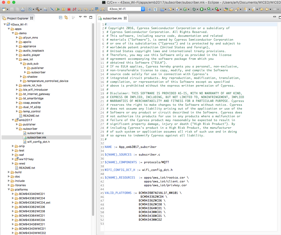
Task: Toggle Show Whitespace Characters pilcrow icon
Action: pos(155,9)
